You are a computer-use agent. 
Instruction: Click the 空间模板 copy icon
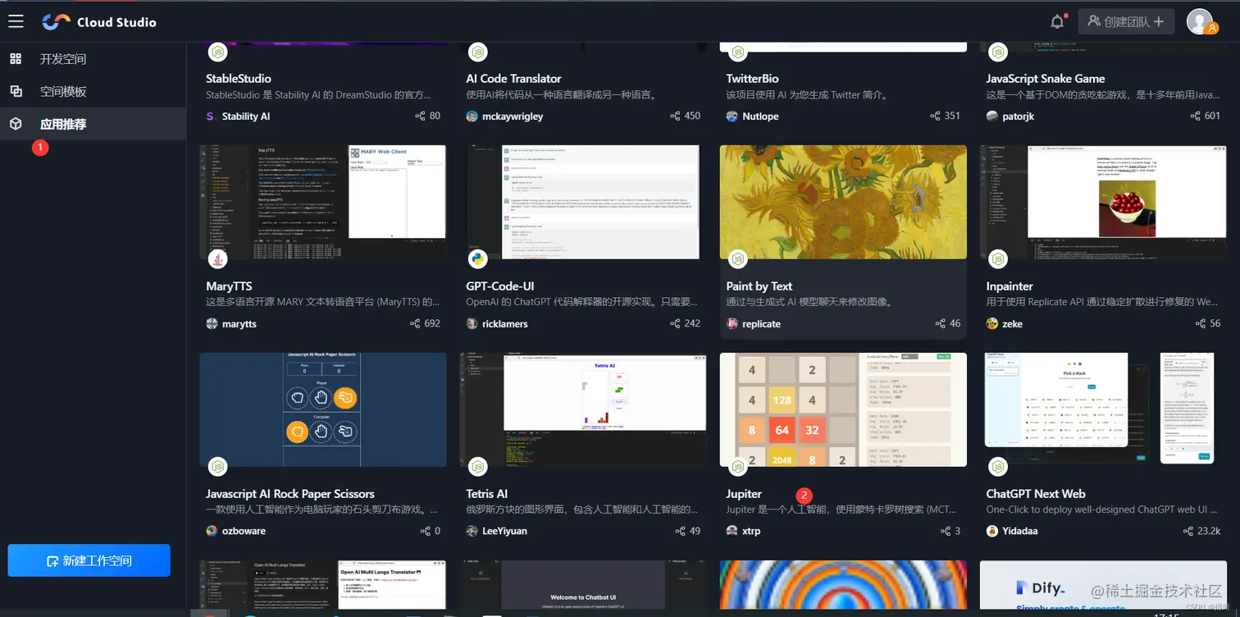point(16,91)
